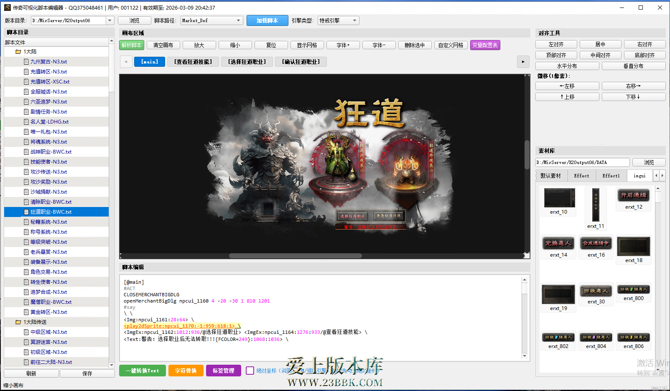Switch to the Effect material tab
670x391 pixels.
581,175
